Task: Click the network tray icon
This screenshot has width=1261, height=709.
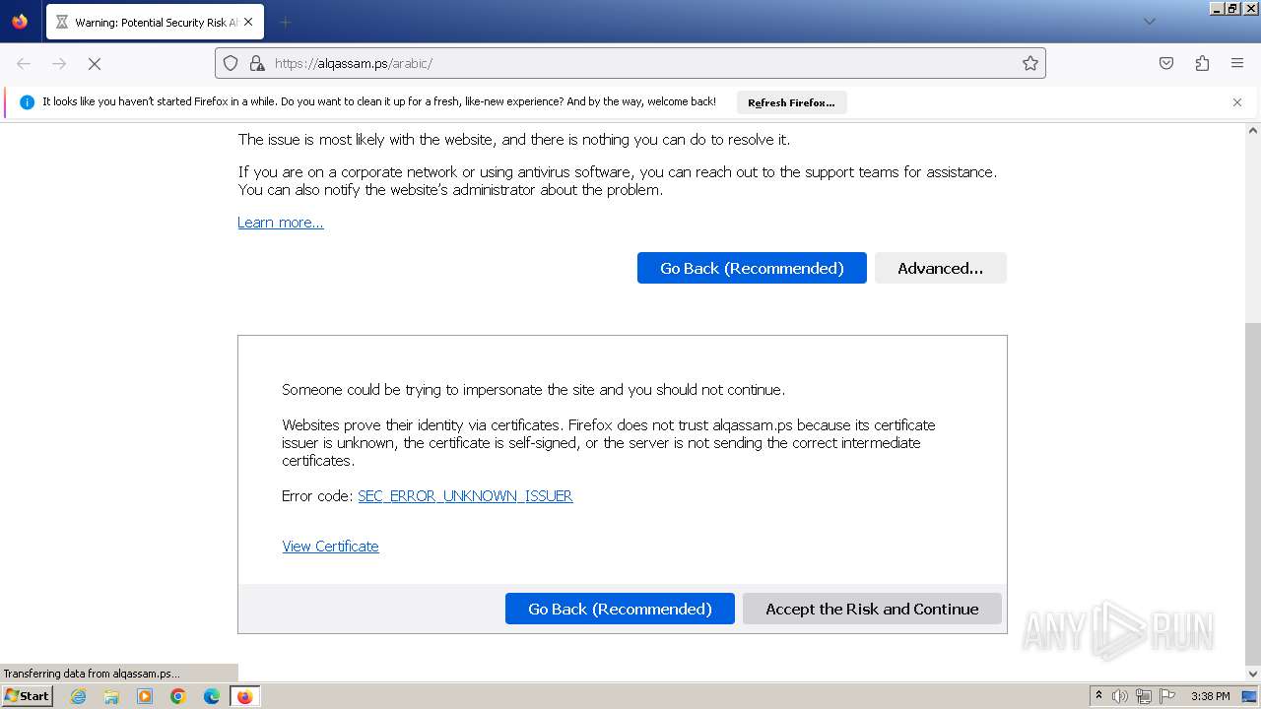Action: click(x=1144, y=696)
